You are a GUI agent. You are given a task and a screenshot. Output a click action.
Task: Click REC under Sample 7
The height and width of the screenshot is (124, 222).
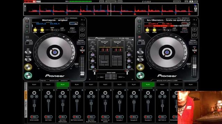coord(119,117)
